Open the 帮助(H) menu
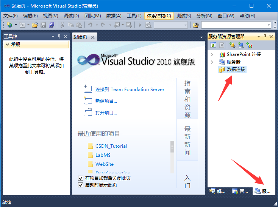The height and width of the screenshot is (207, 278). [247, 16]
